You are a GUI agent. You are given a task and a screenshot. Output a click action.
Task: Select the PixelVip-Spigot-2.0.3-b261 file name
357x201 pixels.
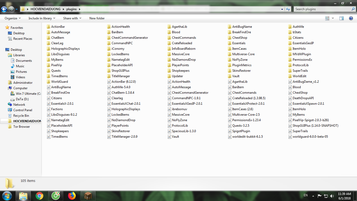pyautogui.click(x=311, y=120)
